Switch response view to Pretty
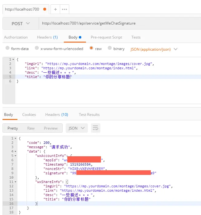 pos(13,128)
